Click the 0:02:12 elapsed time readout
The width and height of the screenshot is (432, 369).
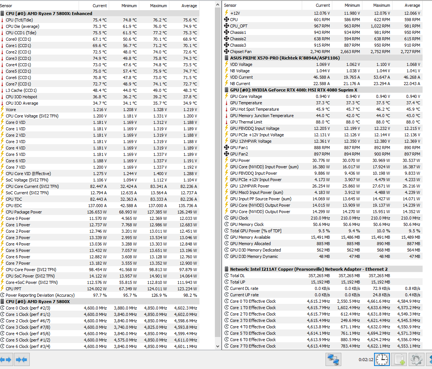366,360
